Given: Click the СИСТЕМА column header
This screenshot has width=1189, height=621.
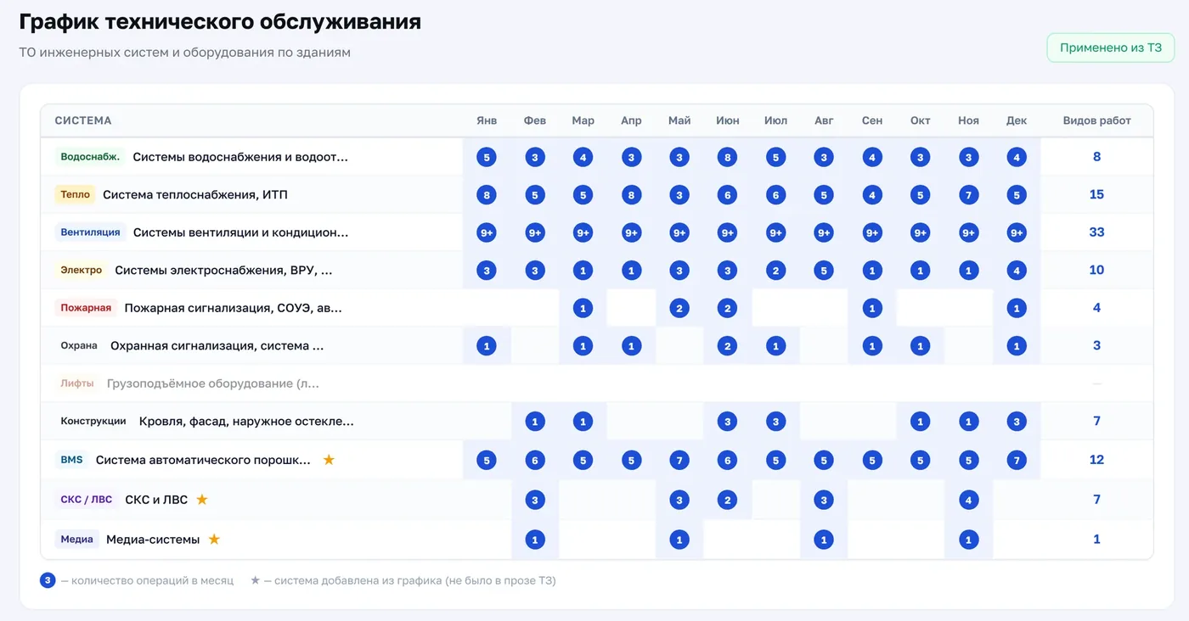Looking at the screenshot, I should point(83,120).
